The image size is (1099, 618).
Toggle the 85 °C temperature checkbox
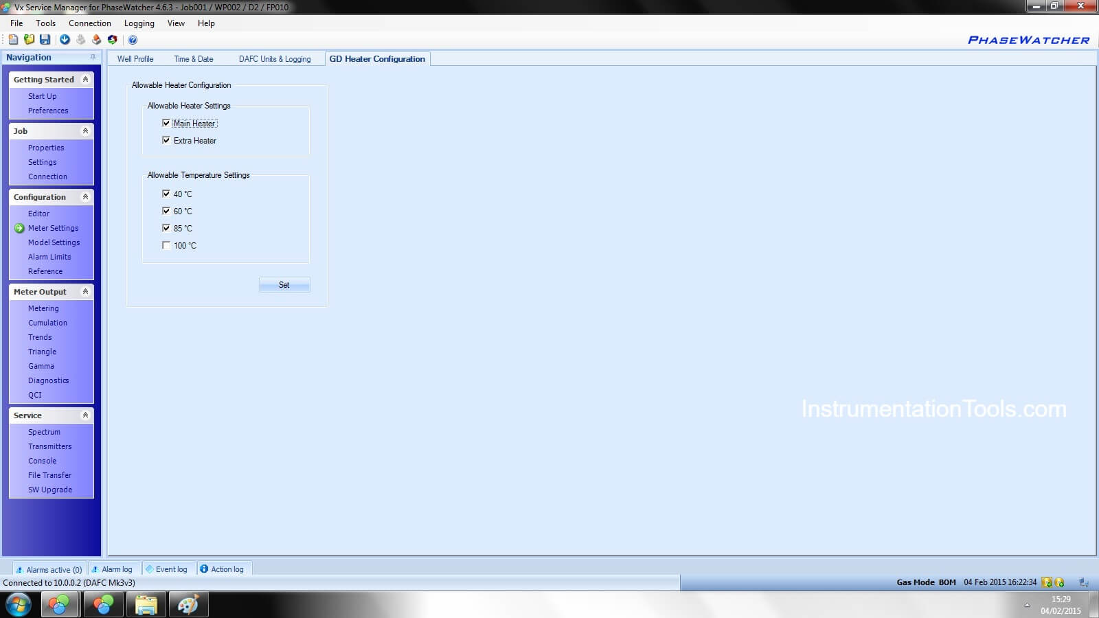point(166,228)
